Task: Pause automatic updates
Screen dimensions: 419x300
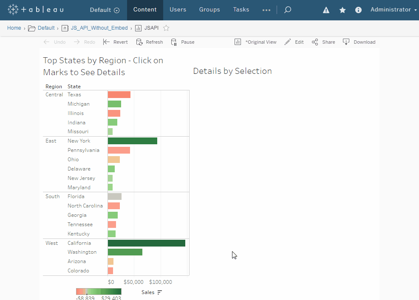Action: 183,42
